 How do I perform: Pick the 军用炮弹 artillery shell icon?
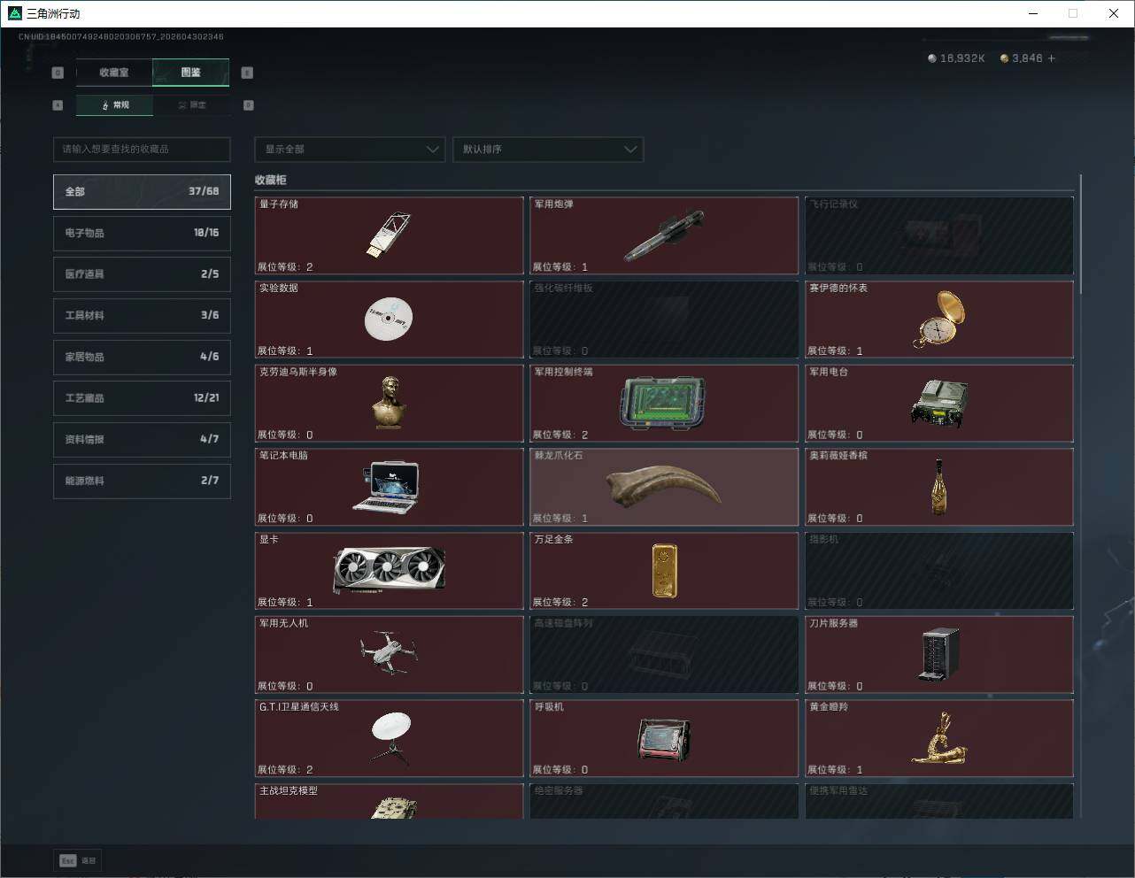pyautogui.click(x=664, y=235)
